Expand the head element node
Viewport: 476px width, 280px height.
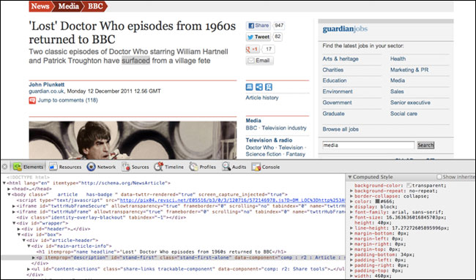coord(9,189)
